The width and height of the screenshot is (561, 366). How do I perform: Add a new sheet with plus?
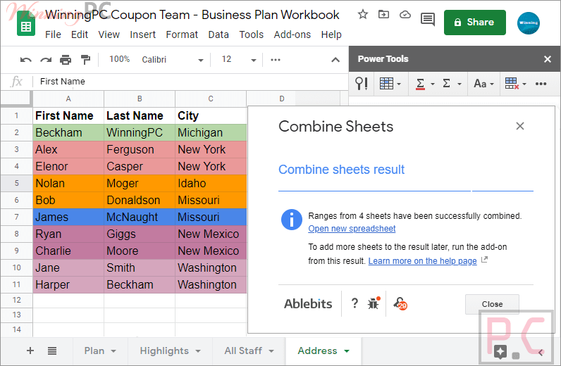[30, 351]
